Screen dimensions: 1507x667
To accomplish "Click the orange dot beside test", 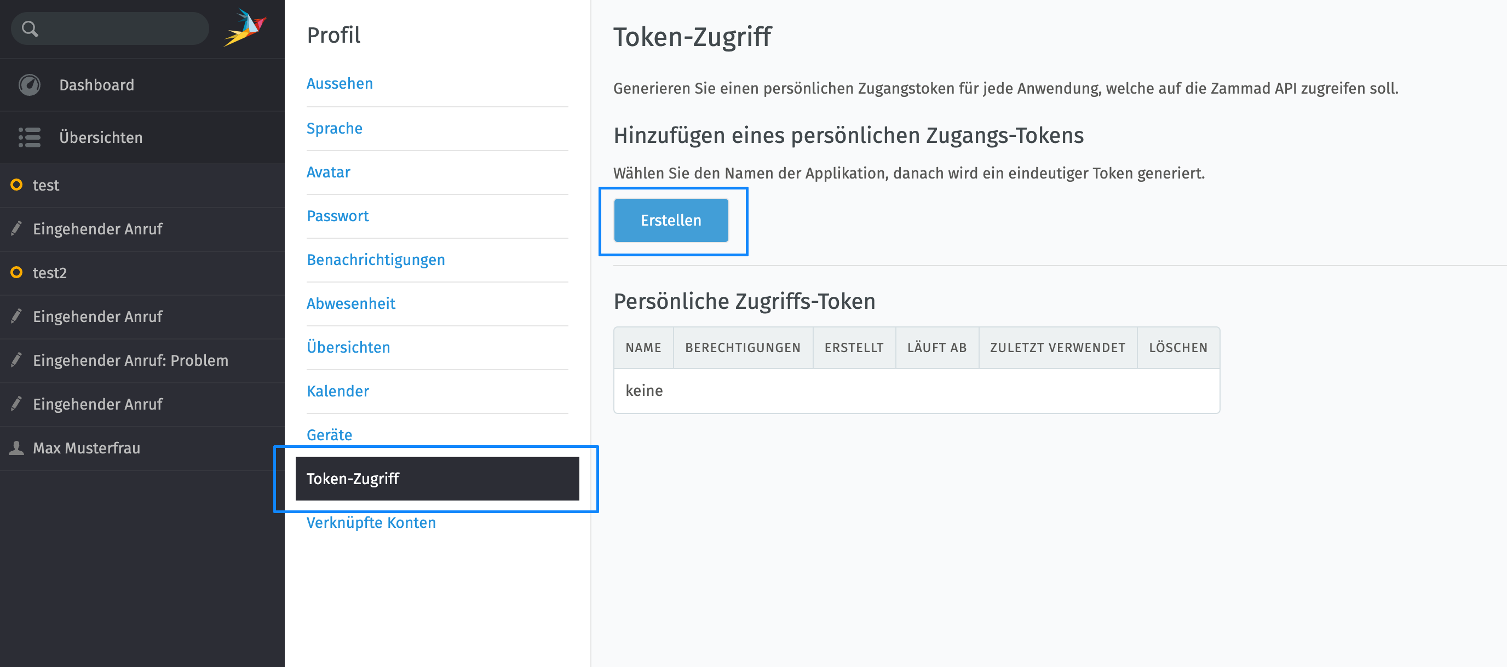I will point(16,185).
